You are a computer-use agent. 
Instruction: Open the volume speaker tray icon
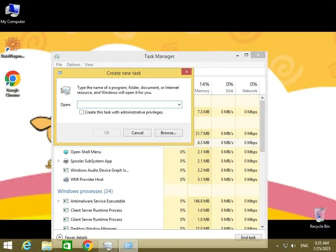[x=293, y=246]
